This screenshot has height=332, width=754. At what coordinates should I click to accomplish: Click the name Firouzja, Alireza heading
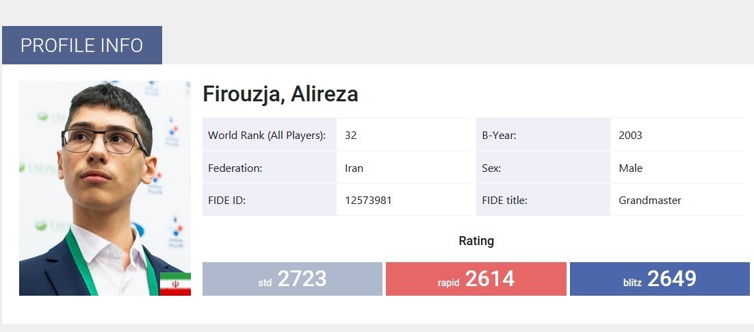point(281,94)
